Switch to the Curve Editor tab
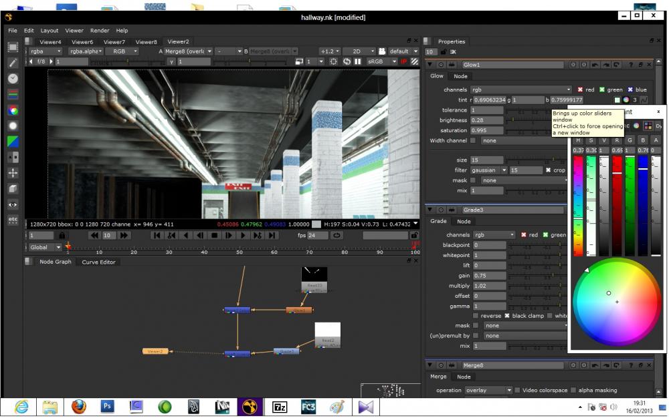 (98, 262)
